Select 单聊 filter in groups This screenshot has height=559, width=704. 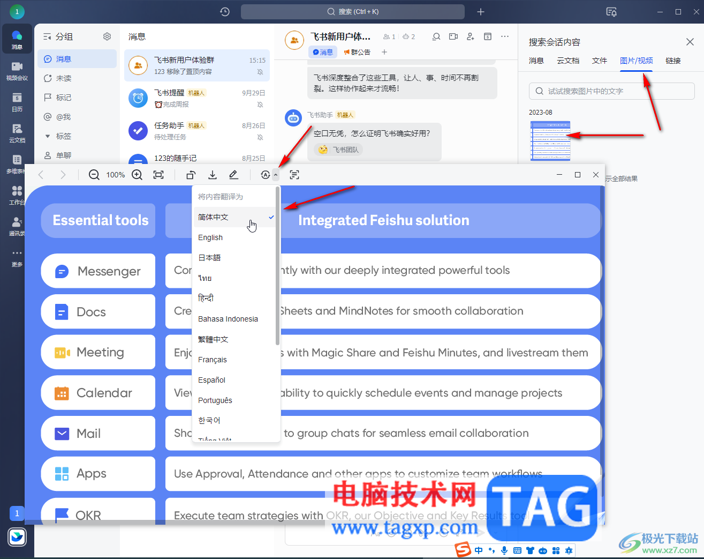(x=77, y=155)
